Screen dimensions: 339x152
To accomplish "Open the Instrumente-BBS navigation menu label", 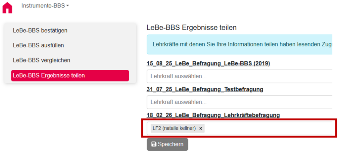I will [43, 6].
